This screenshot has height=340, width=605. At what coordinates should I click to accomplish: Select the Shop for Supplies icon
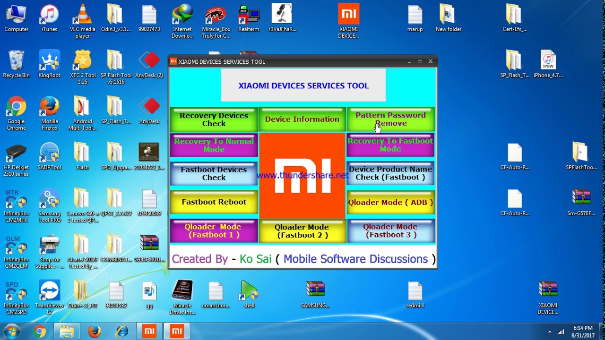pyautogui.click(x=49, y=252)
